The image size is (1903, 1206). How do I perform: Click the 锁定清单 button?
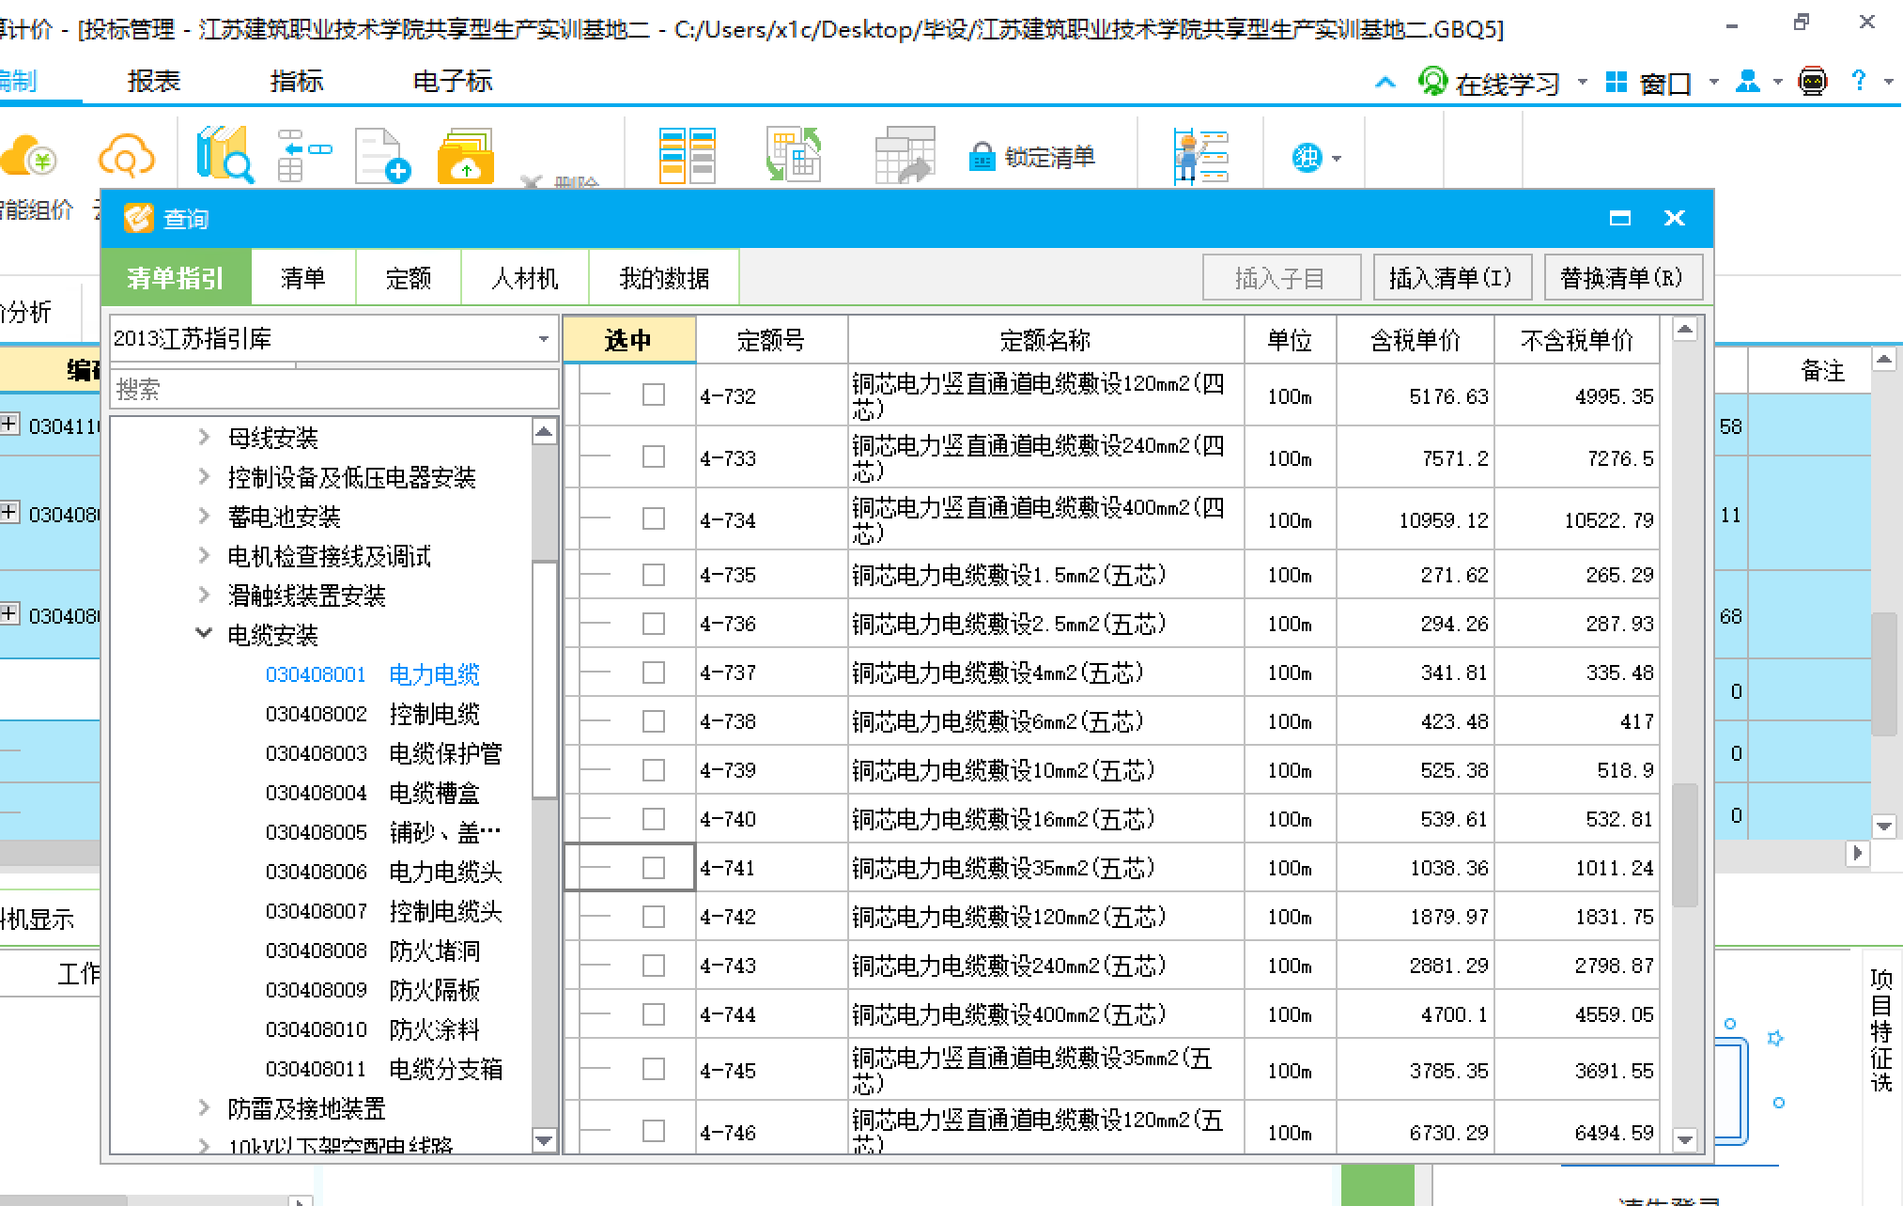point(1032,157)
